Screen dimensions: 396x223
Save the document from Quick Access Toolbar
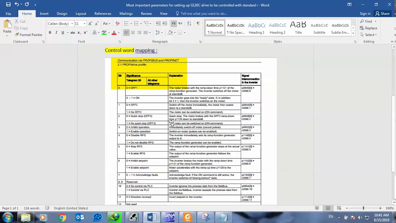coord(8,5)
